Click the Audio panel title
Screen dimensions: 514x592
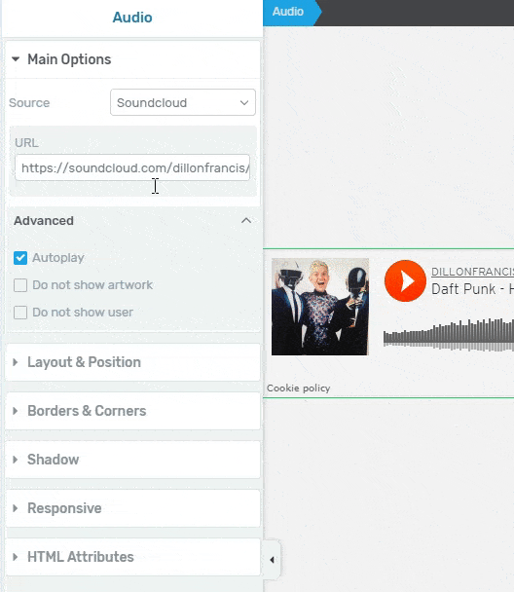point(132,18)
